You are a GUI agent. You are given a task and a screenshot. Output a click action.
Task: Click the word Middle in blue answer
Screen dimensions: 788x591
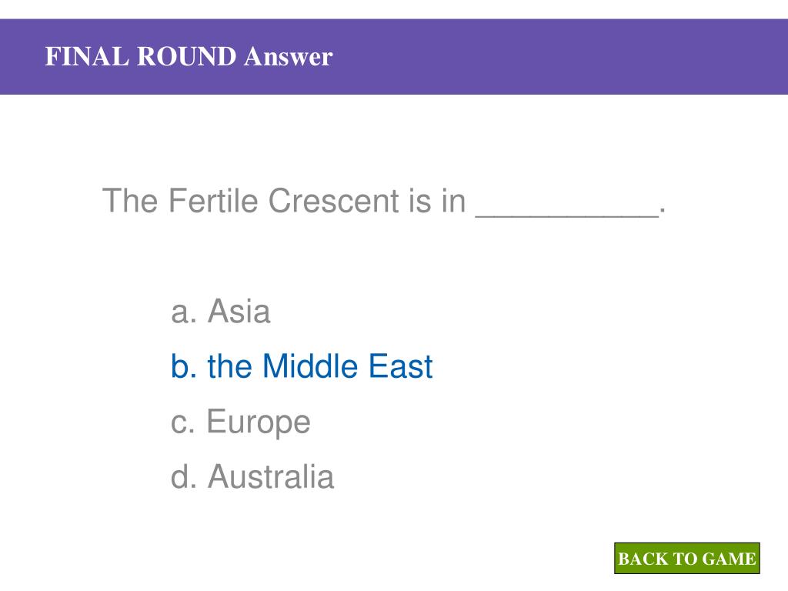point(309,366)
